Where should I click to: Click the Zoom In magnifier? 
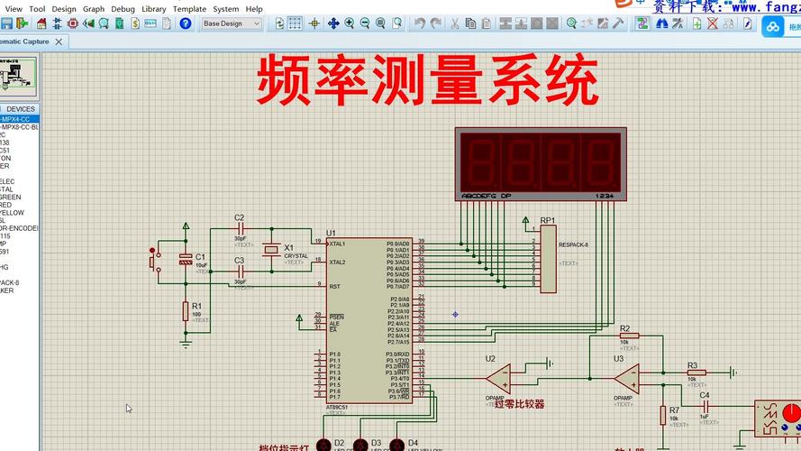(x=350, y=23)
